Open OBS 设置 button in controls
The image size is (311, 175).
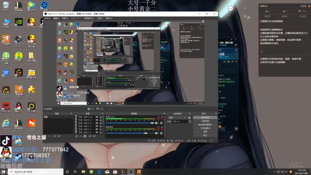[205, 132]
